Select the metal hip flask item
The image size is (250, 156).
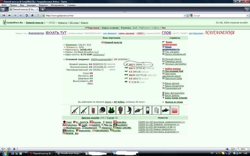click(x=156, y=110)
